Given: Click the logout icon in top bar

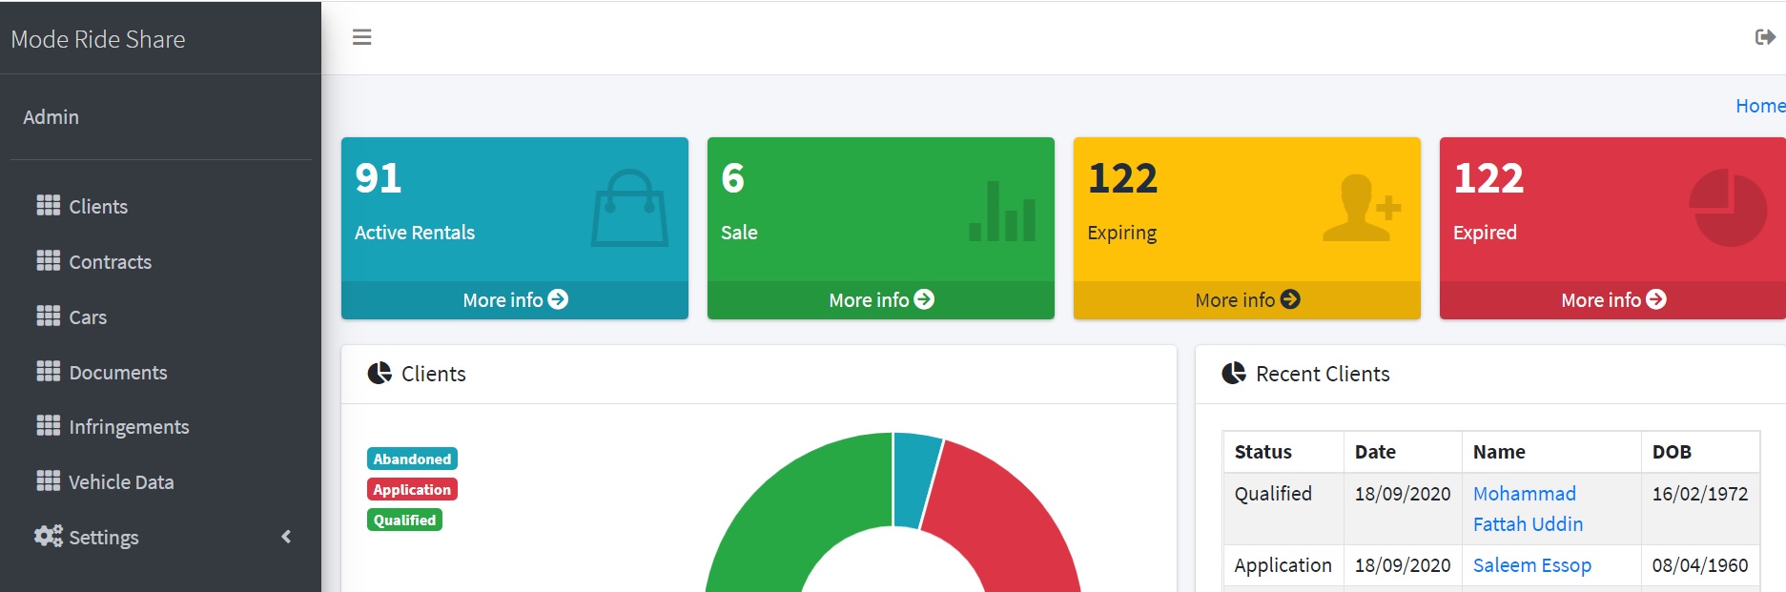Looking at the screenshot, I should (1764, 37).
